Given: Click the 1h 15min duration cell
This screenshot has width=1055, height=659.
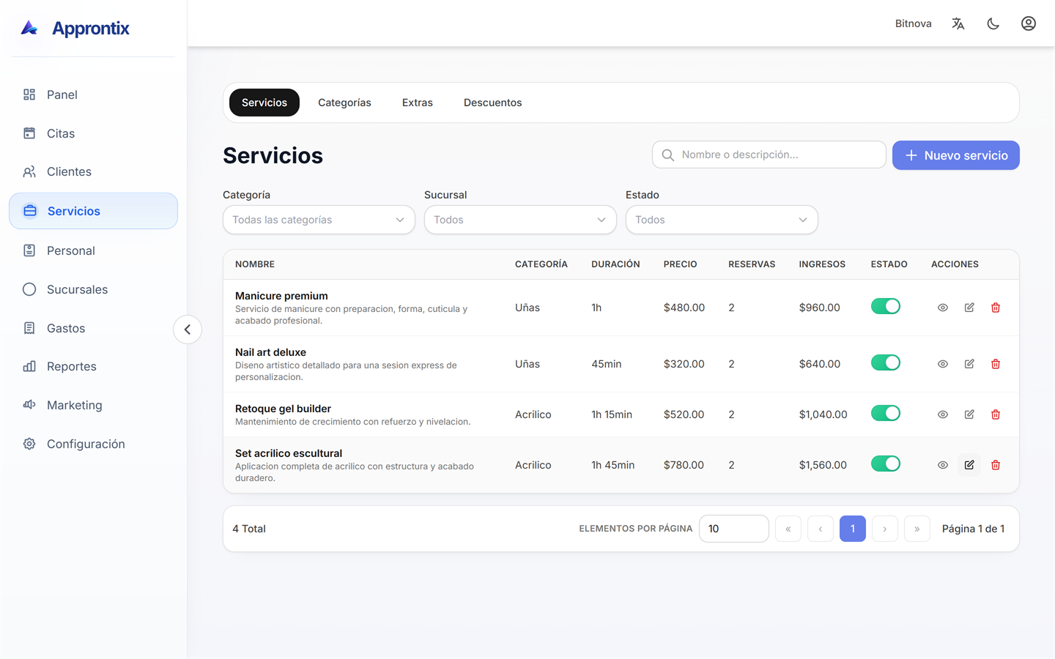Looking at the screenshot, I should (x=612, y=414).
